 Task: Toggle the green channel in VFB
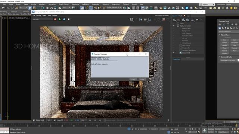(60, 19)
